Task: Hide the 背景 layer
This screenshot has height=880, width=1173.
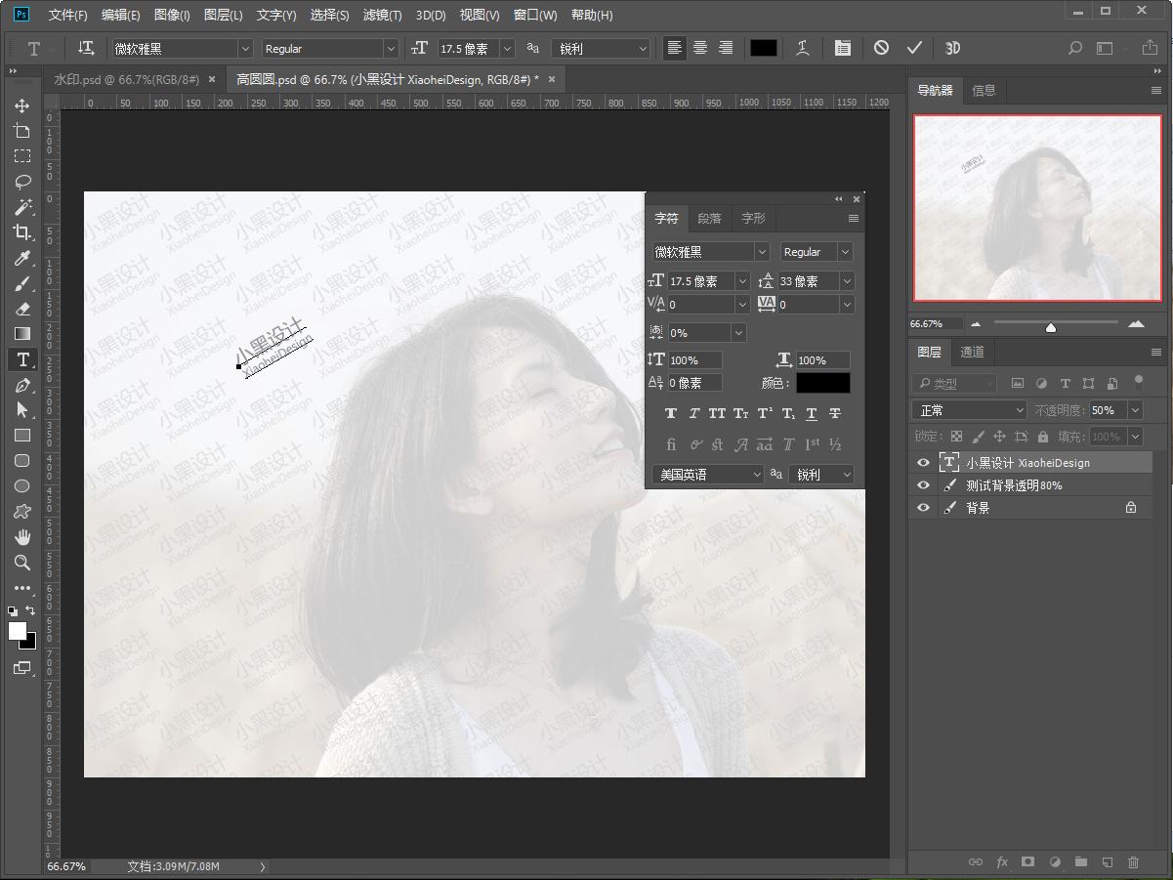Action: (923, 508)
